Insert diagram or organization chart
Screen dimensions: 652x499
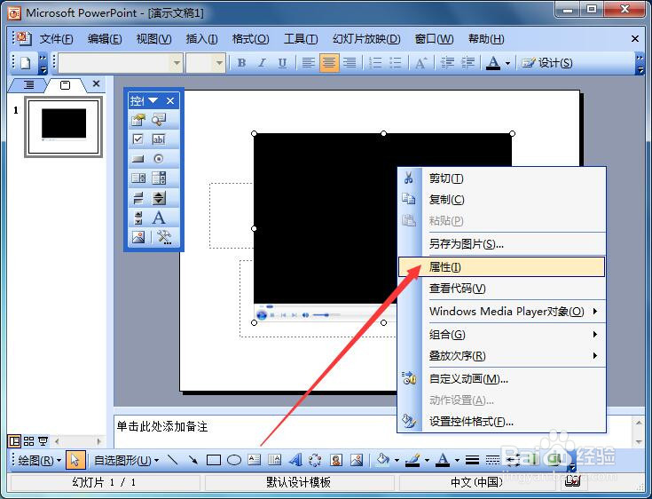(315, 460)
